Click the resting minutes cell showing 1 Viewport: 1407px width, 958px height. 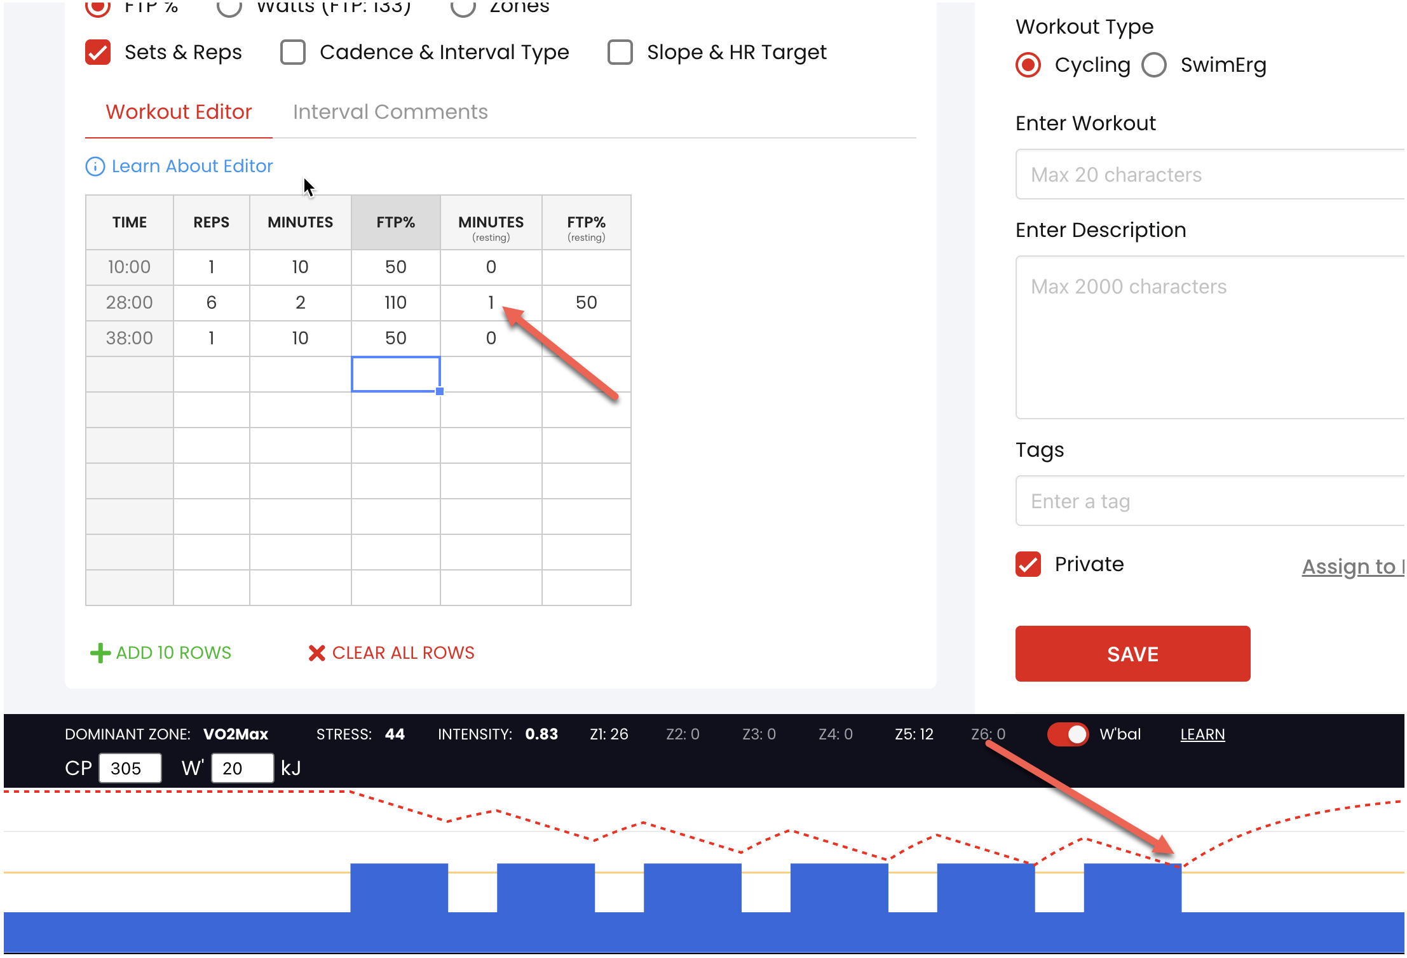click(491, 302)
